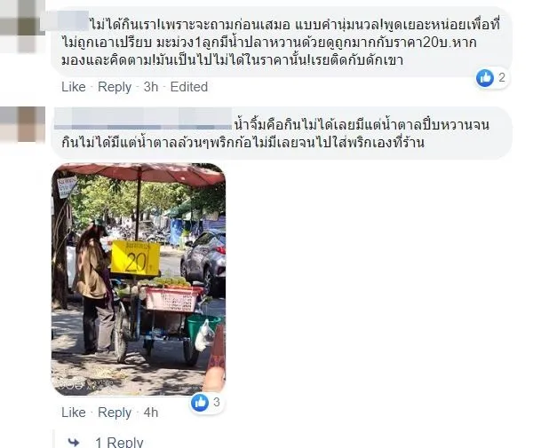This screenshot has height=448, width=541.
Task: Open the attached fruit cart photo
Action: 139,279
